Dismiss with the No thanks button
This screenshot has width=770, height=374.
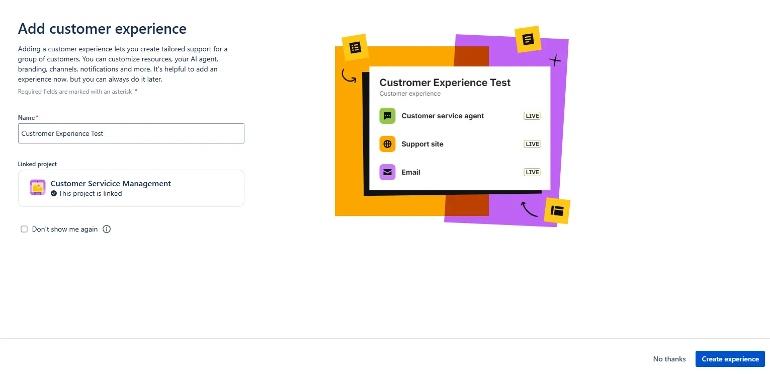669,359
